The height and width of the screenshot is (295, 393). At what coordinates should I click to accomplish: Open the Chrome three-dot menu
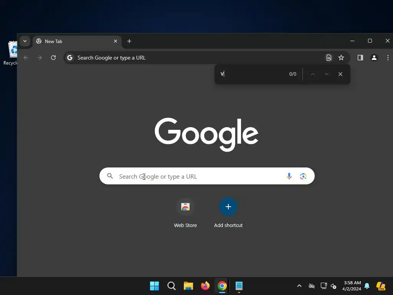(x=388, y=58)
